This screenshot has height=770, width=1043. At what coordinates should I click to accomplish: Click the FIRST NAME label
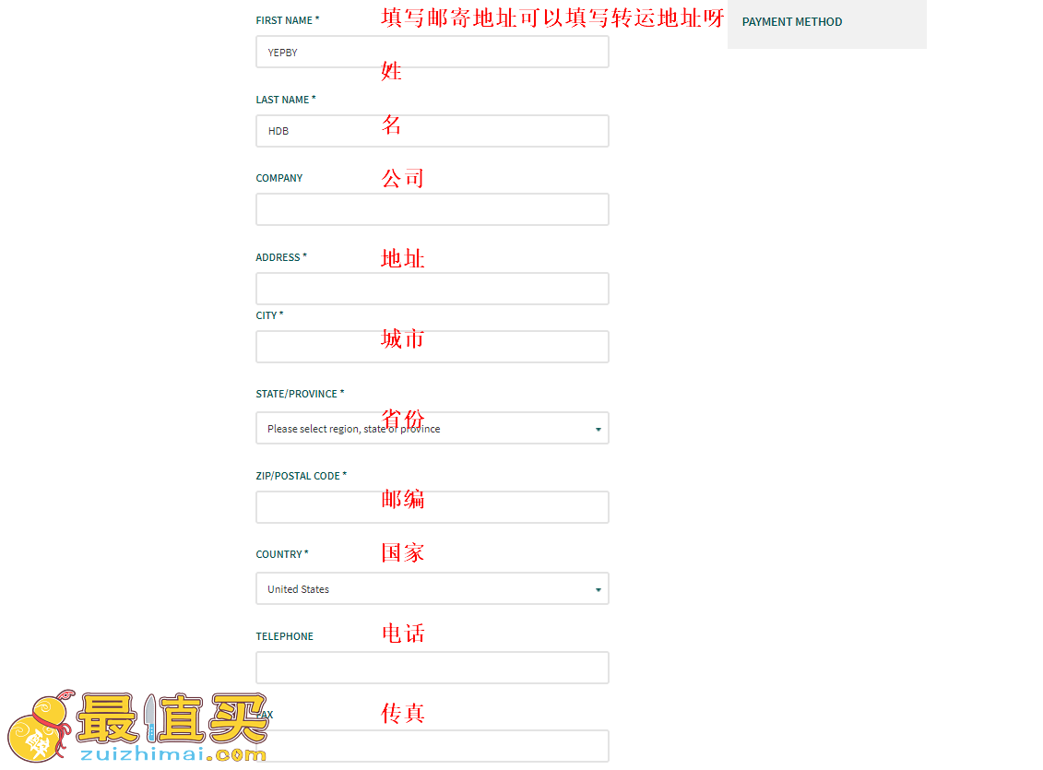click(x=288, y=20)
